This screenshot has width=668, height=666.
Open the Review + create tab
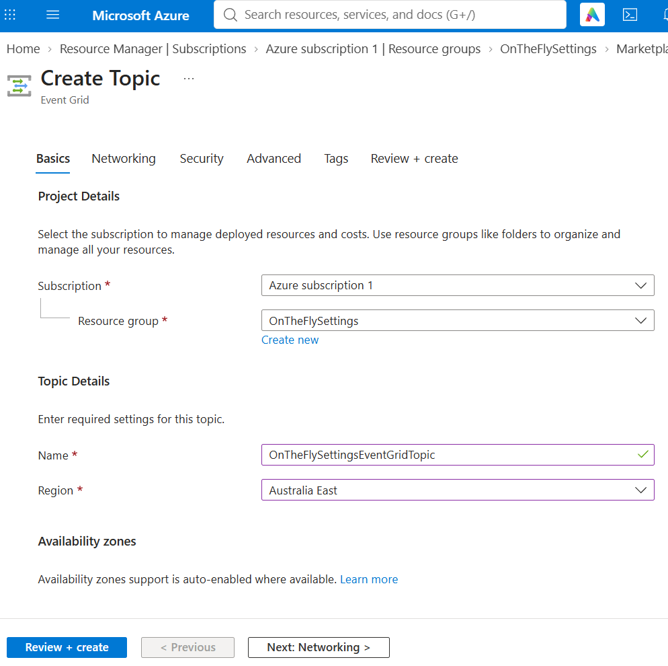[414, 159]
